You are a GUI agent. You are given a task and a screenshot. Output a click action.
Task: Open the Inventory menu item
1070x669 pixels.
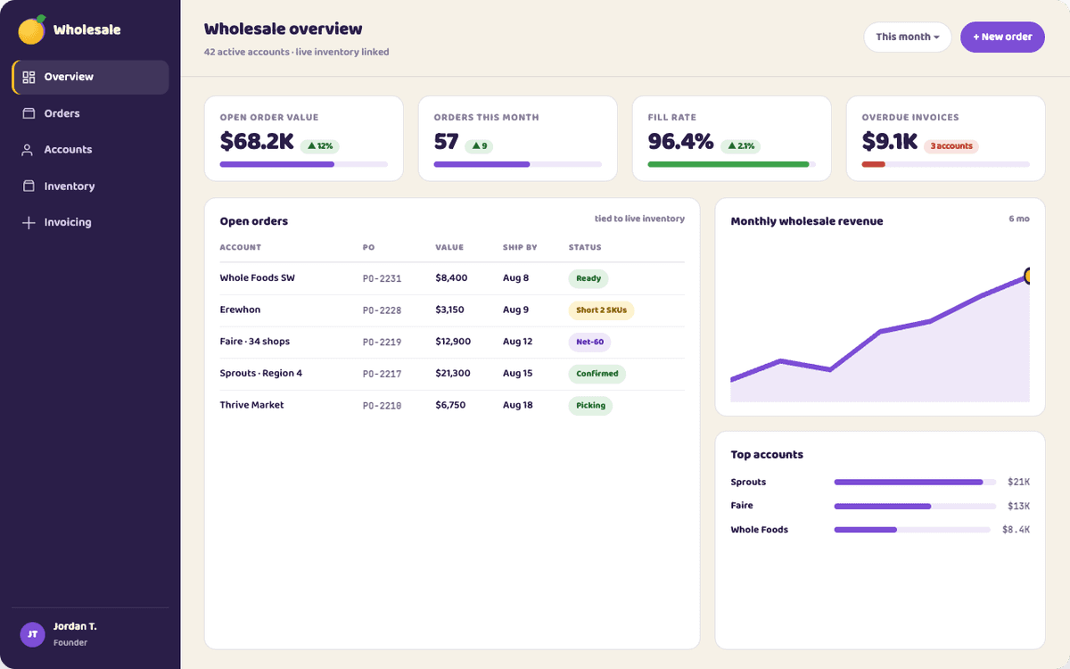(90, 186)
